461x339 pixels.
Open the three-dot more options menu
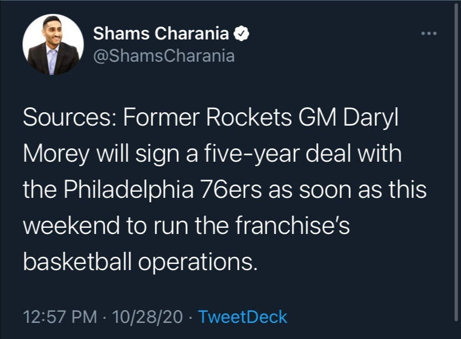tap(429, 33)
